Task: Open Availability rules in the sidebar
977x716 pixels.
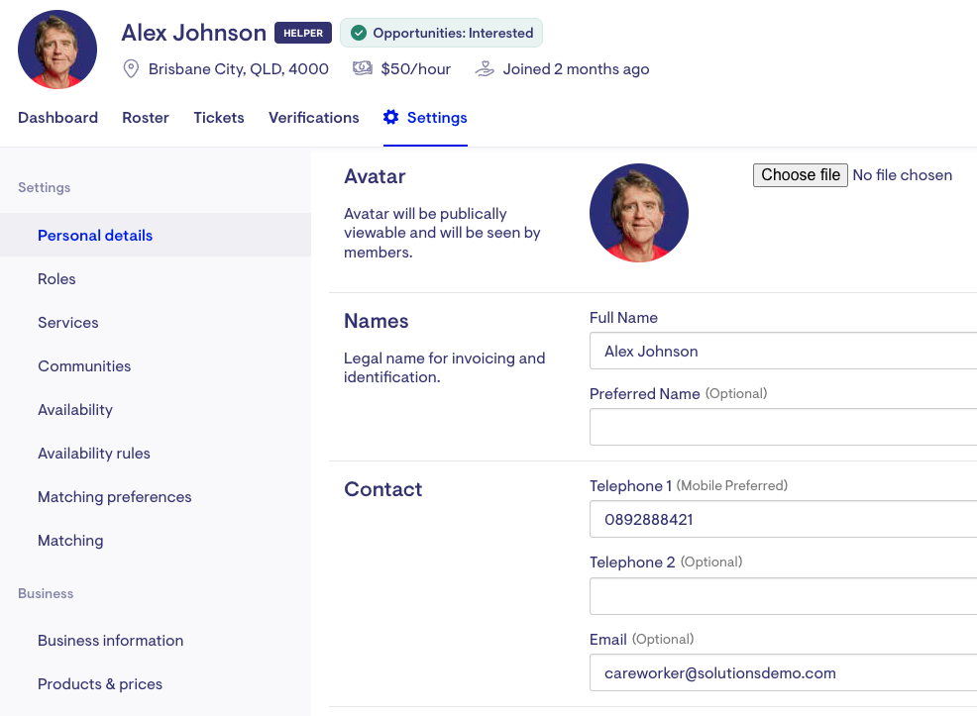Action: (156, 454)
